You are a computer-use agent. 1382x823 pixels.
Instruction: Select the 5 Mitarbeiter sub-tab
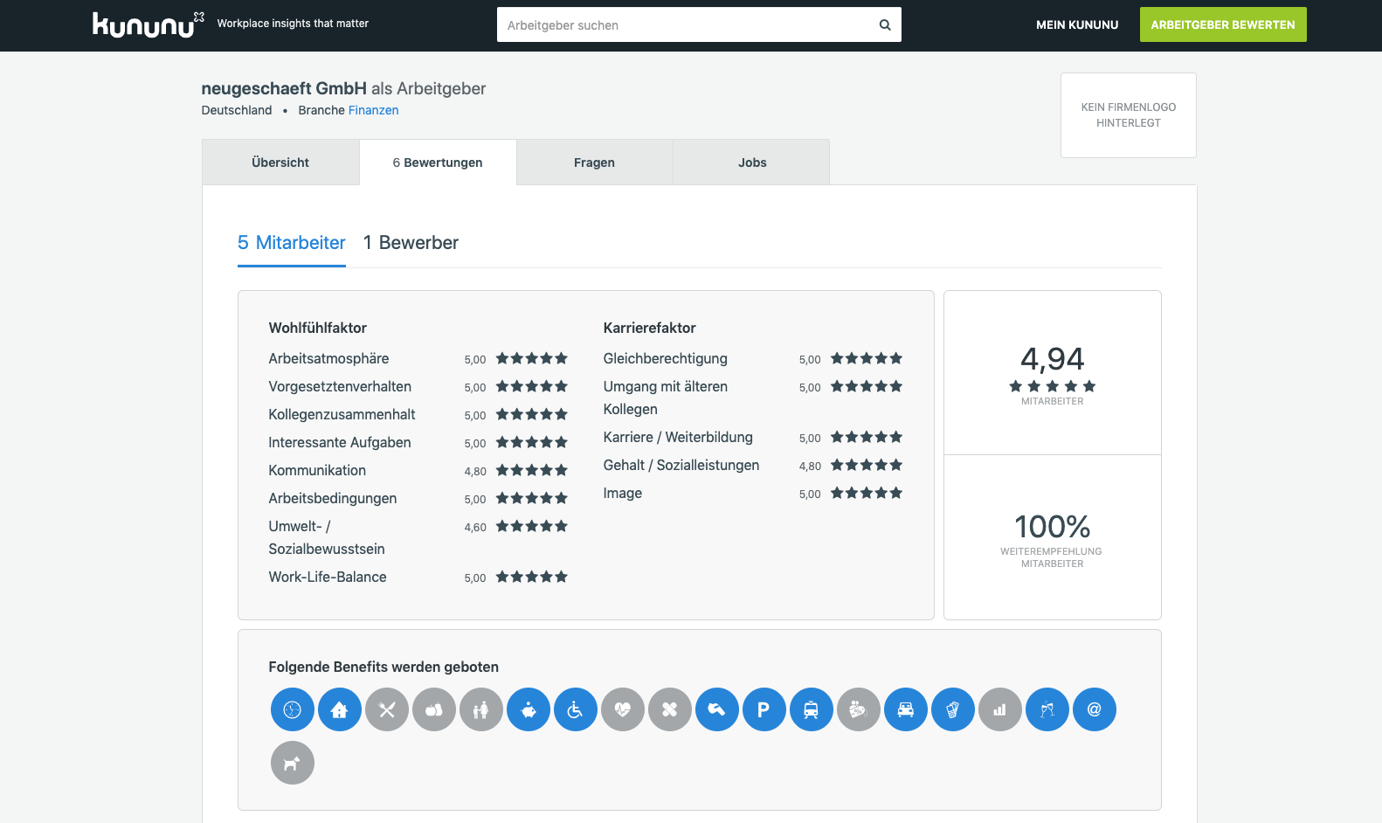pos(292,243)
